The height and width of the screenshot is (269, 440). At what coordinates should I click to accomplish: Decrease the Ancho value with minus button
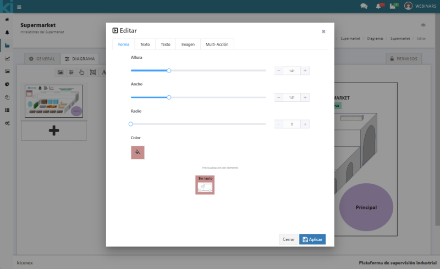tap(279, 97)
